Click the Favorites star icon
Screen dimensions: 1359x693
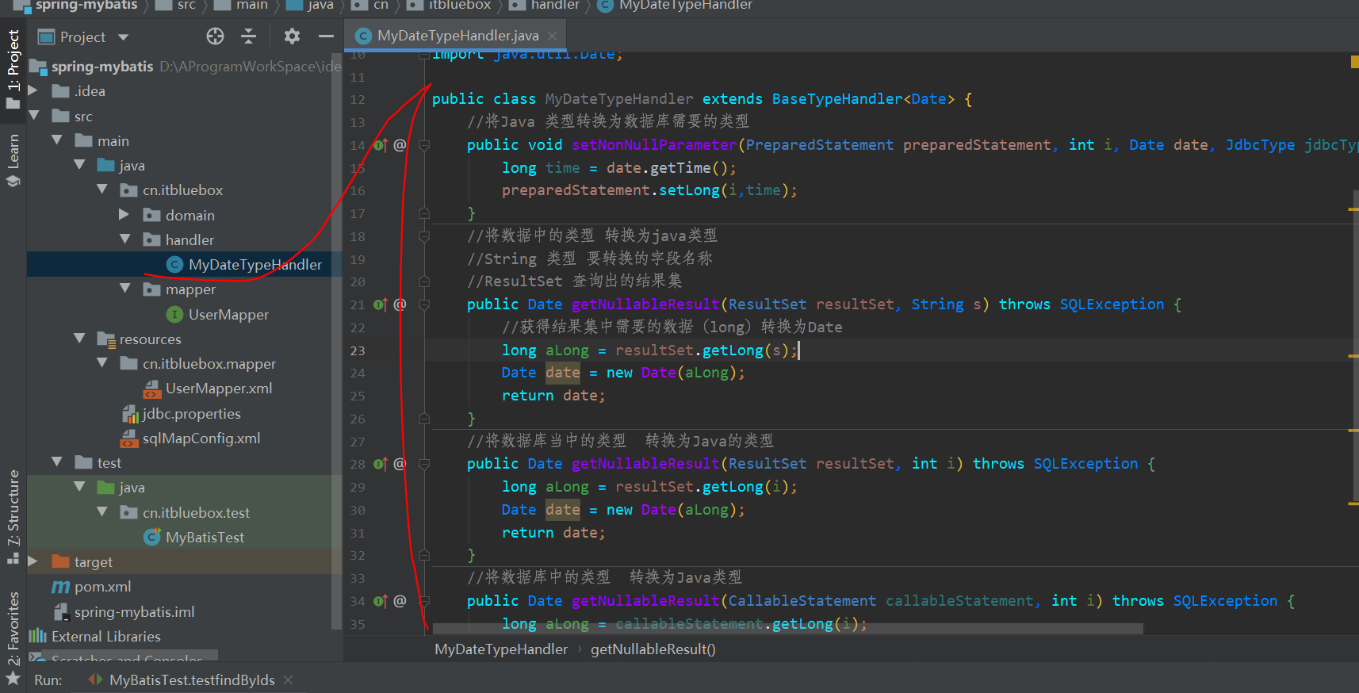[13, 679]
